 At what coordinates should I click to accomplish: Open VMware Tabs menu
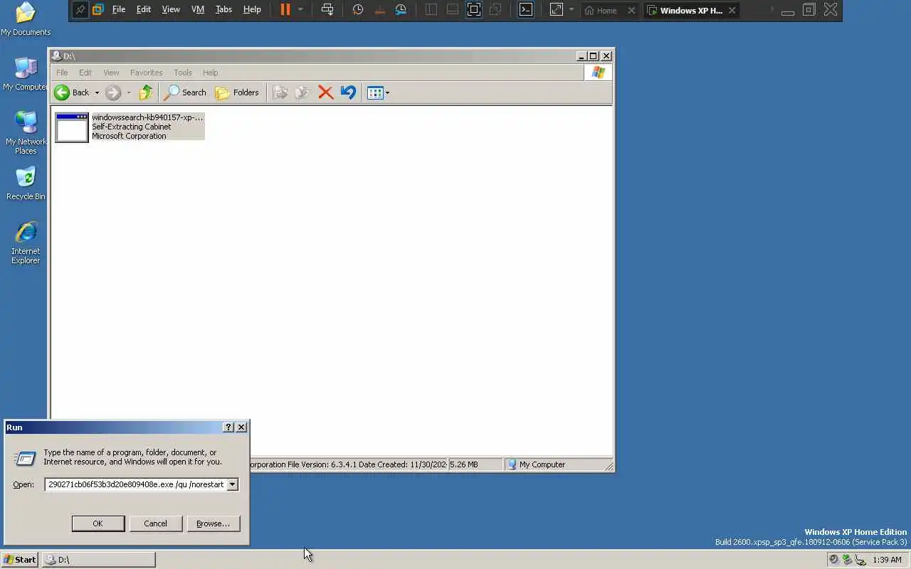223,10
